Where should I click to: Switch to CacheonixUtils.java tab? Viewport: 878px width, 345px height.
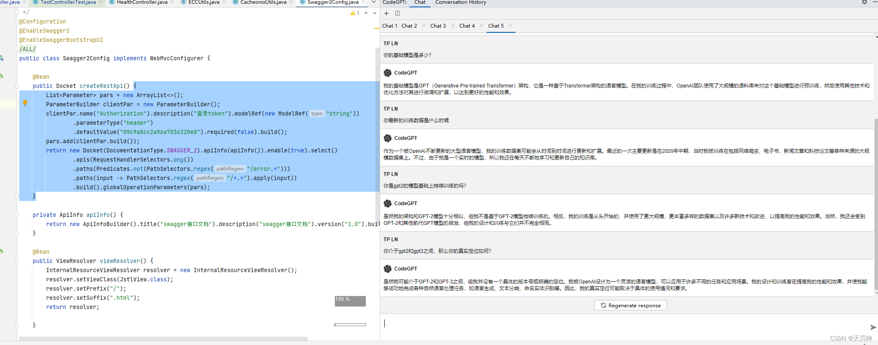(x=263, y=2)
